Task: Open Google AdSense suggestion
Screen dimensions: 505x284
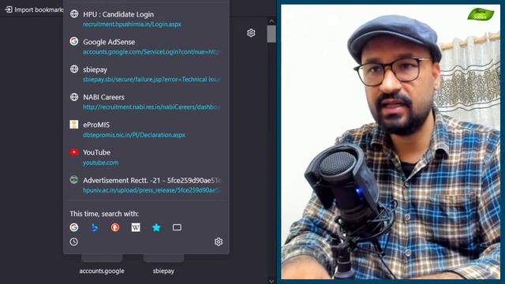Action: pos(146,47)
